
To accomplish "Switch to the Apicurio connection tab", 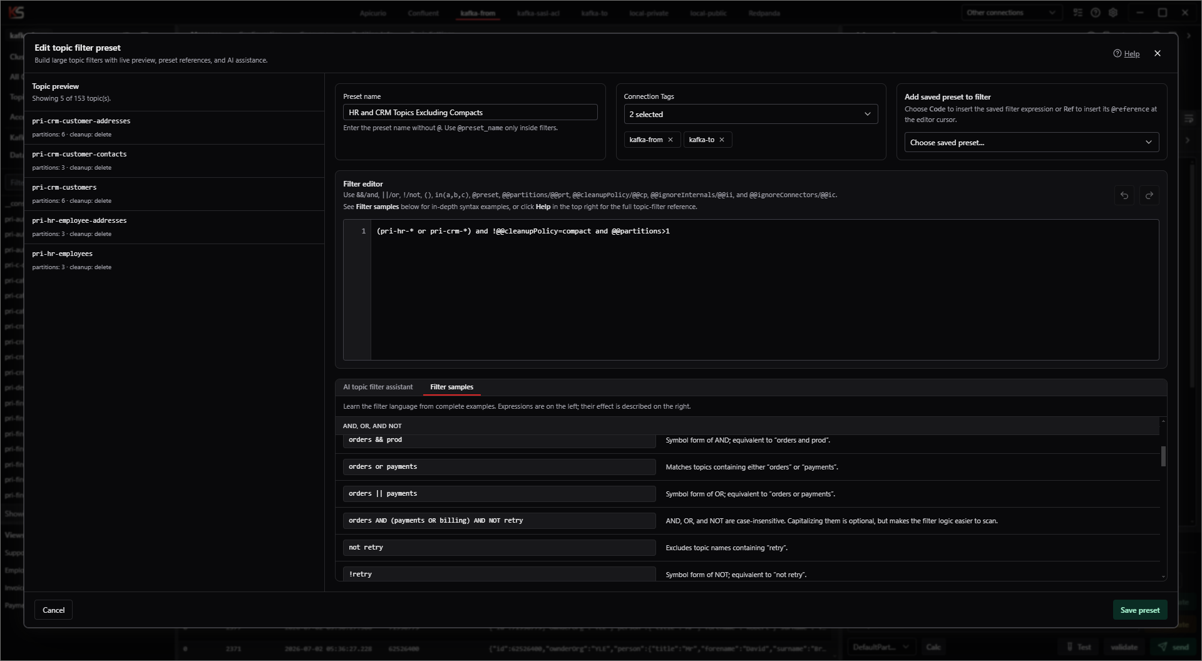I will 372,13.
